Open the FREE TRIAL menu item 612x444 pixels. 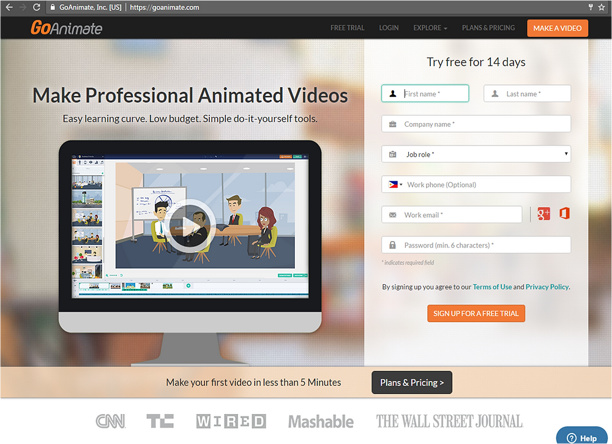(348, 28)
